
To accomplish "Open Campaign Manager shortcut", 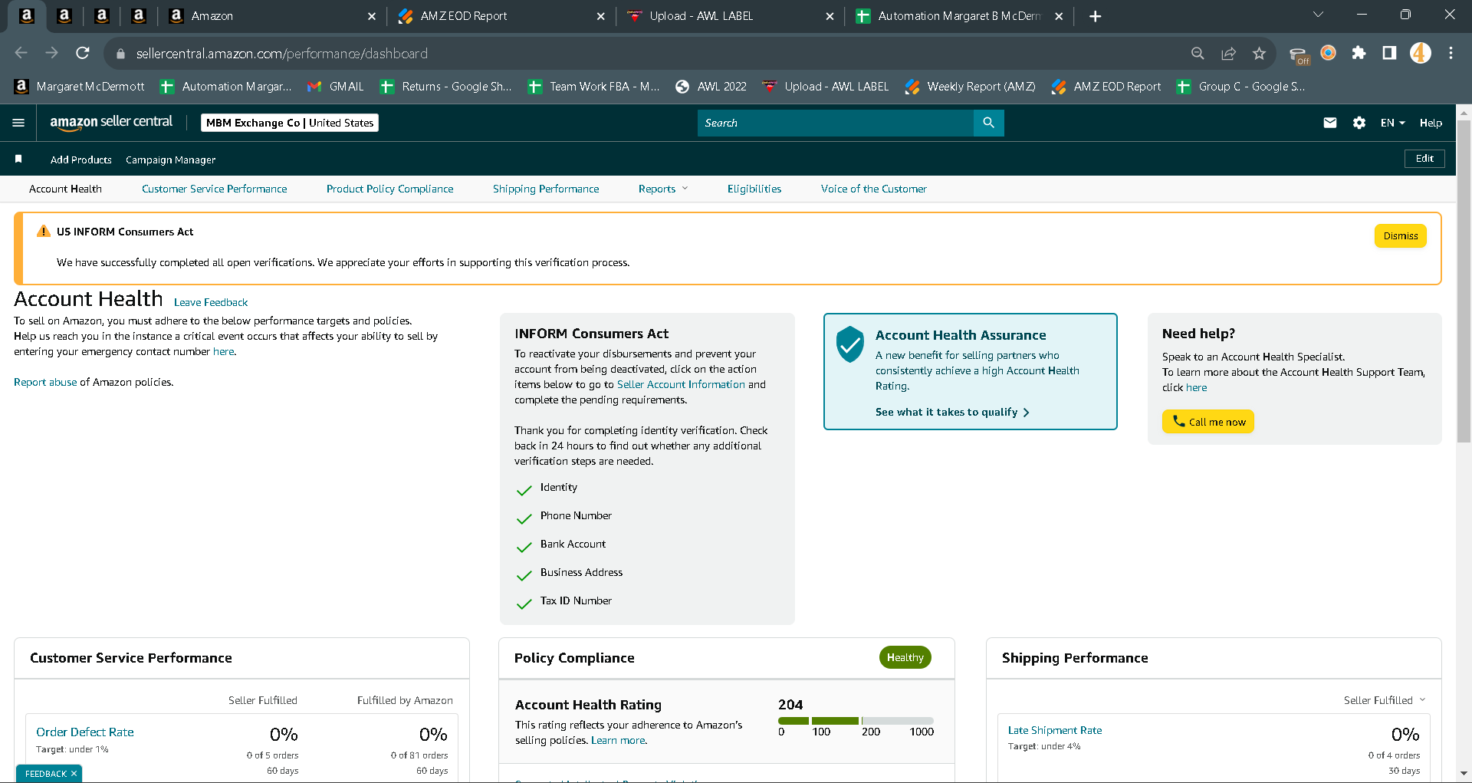I will point(170,160).
